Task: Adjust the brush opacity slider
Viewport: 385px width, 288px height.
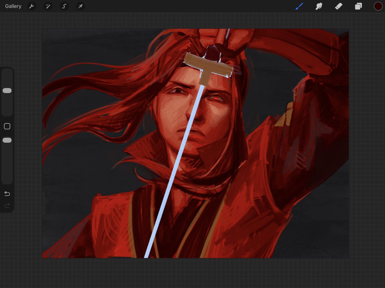Action: coord(7,140)
